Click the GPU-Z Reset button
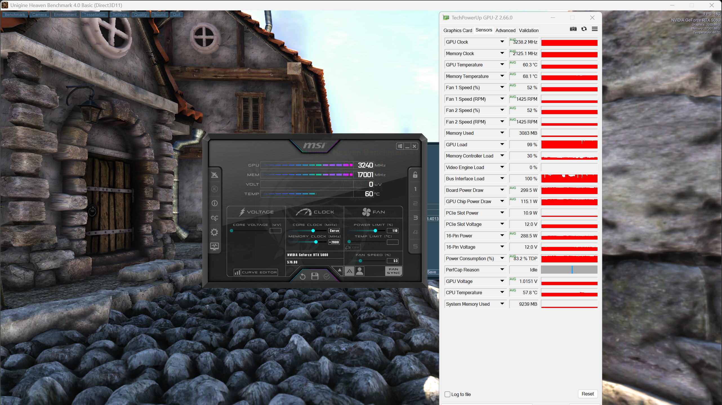Viewport: 722px width, 405px height. tap(588, 394)
